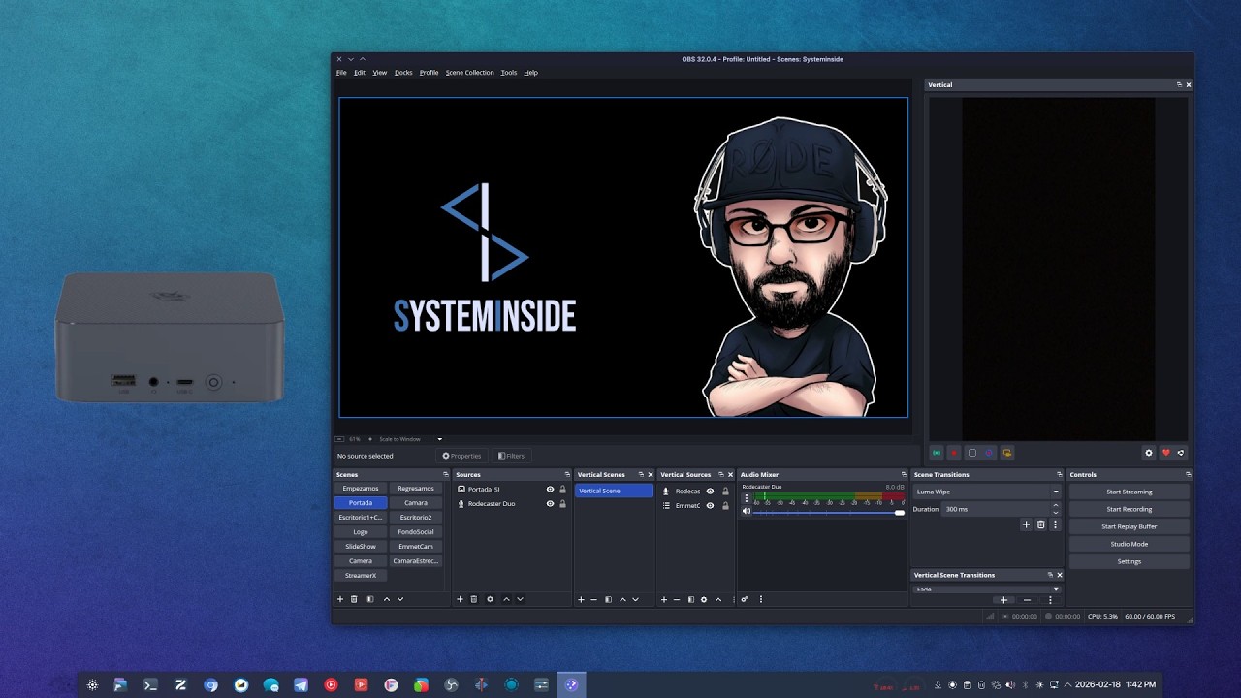1241x698 pixels.
Task: Remove scene transition with trash icon
Action: click(x=1041, y=524)
